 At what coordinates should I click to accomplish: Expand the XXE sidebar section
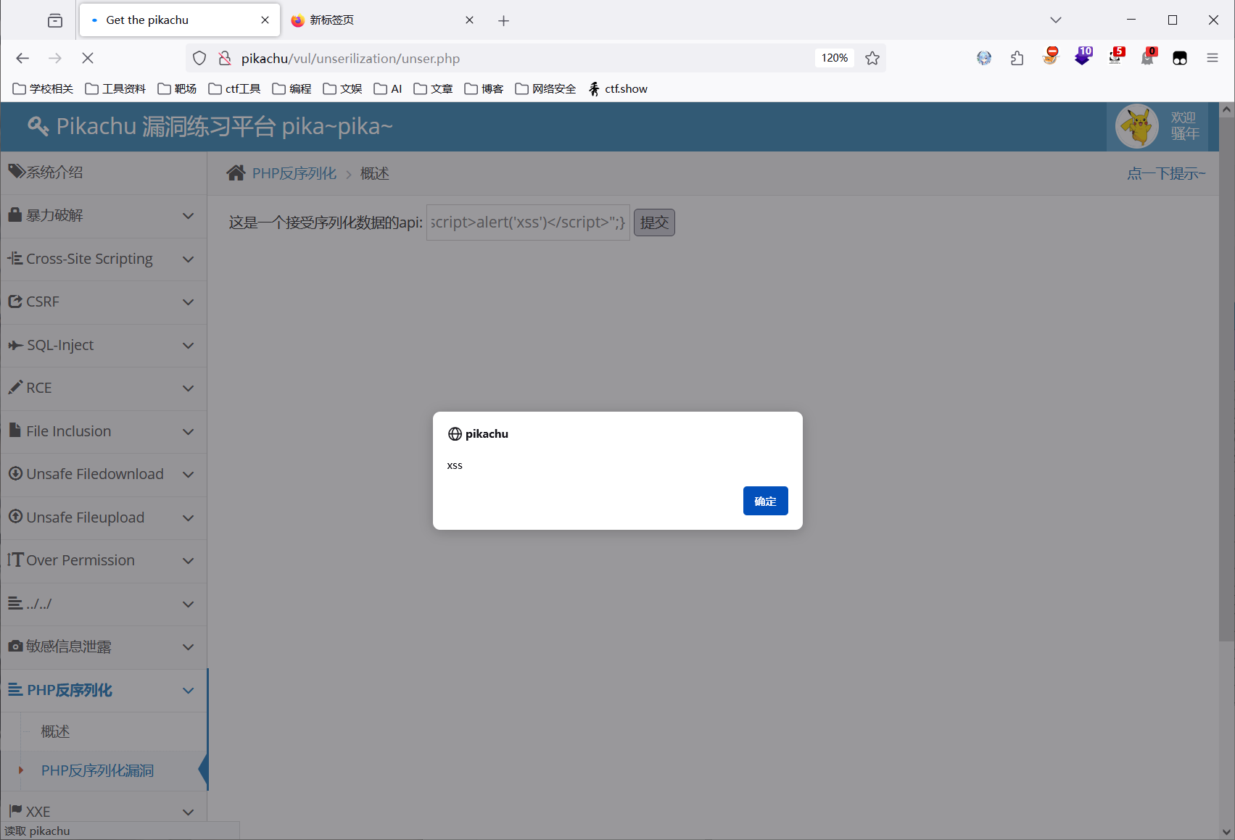104,811
